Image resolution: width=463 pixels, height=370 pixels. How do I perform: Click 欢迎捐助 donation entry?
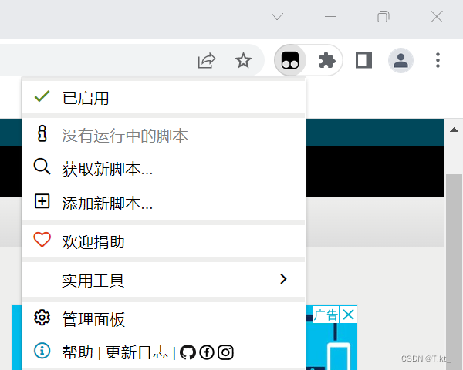164,241
